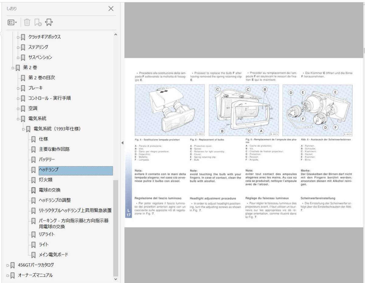Collapse 電気系統（1993年仕様） node
This screenshot has height=283, width=365.
click(x=23, y=129)
